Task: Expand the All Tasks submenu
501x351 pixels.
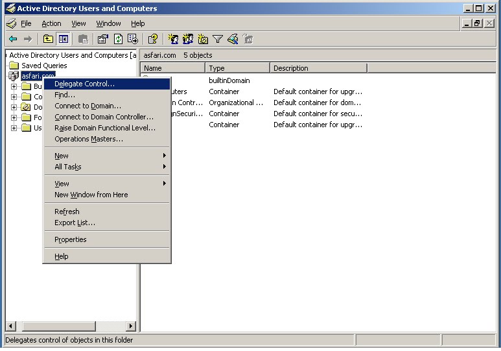Action: click(107, 167)
